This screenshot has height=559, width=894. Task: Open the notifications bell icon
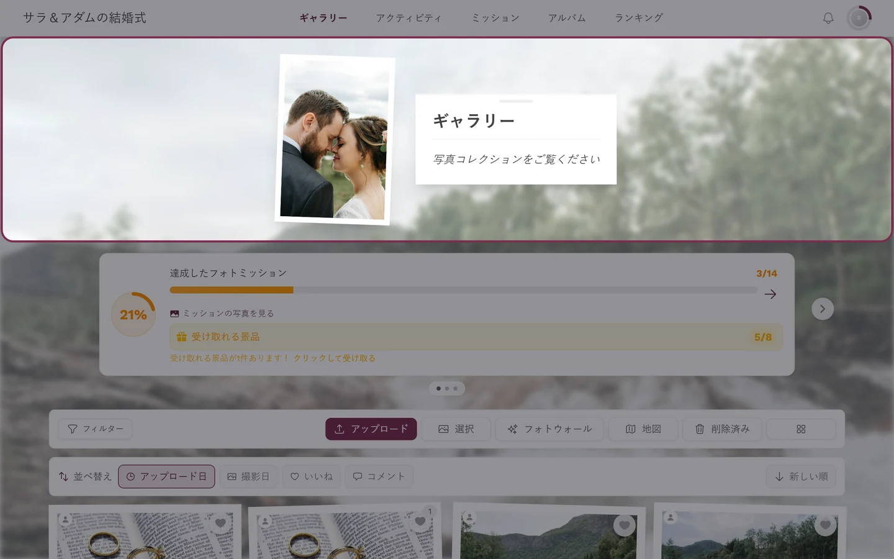click(x=828, y=18)
